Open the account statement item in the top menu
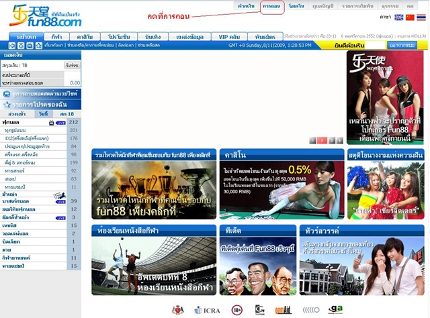430x318 pixels. 323,6
